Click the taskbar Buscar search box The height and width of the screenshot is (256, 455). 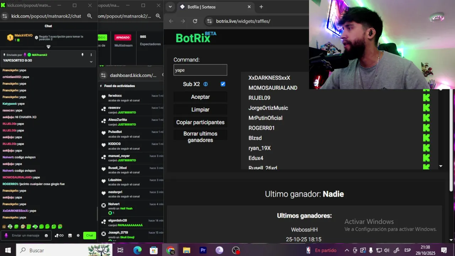pyautogui.click(x=64, y=250)
